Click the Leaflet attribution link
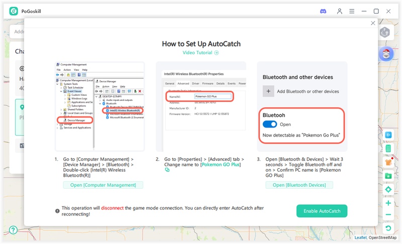This screenshot has width=402, height=244. click(360, 237)
